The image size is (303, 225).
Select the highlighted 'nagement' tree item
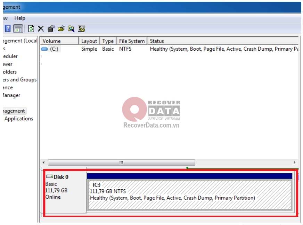pos(14,111)
